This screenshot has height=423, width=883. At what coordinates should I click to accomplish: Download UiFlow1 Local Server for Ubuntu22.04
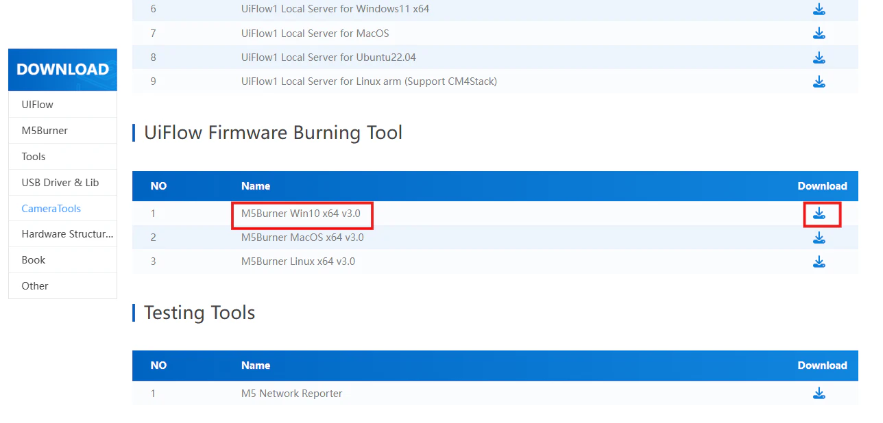(x=819, y=57)
